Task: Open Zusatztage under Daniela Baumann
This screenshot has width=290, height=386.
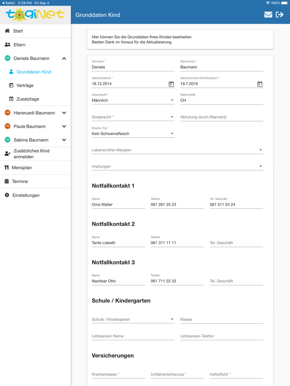Action: 35,99
